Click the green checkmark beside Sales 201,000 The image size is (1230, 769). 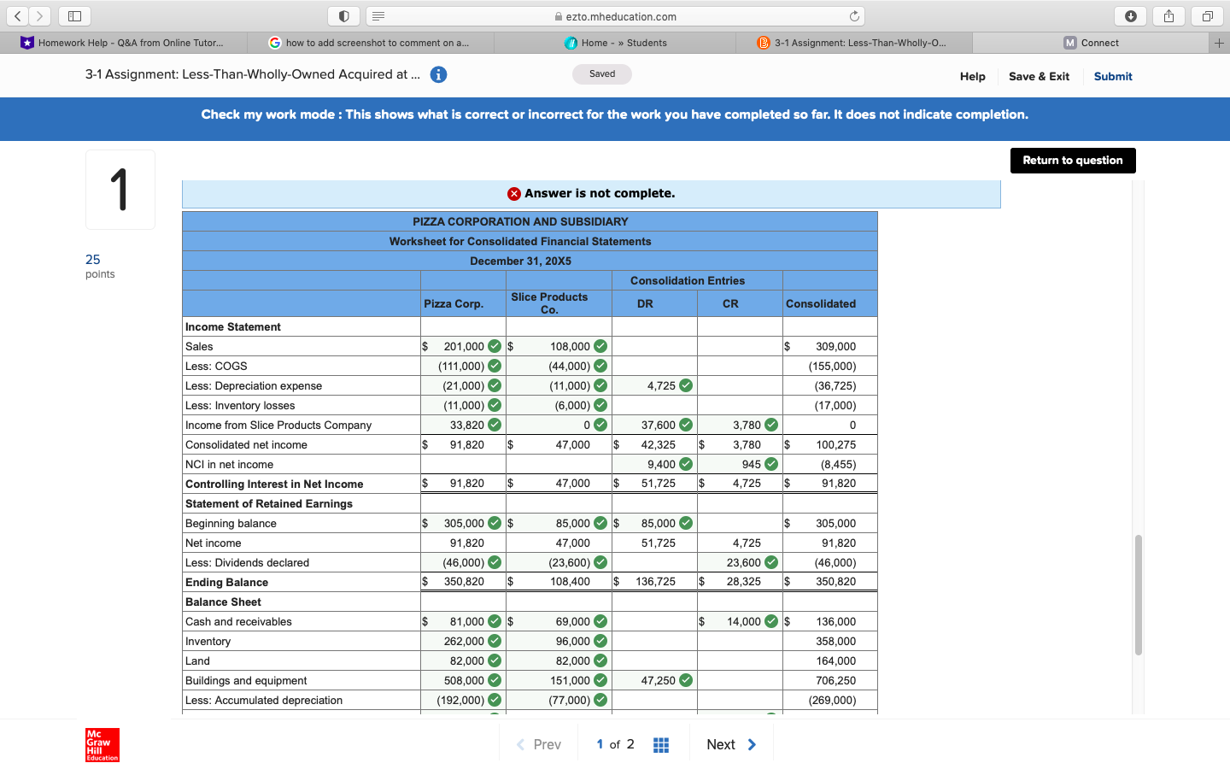(494, 346)
